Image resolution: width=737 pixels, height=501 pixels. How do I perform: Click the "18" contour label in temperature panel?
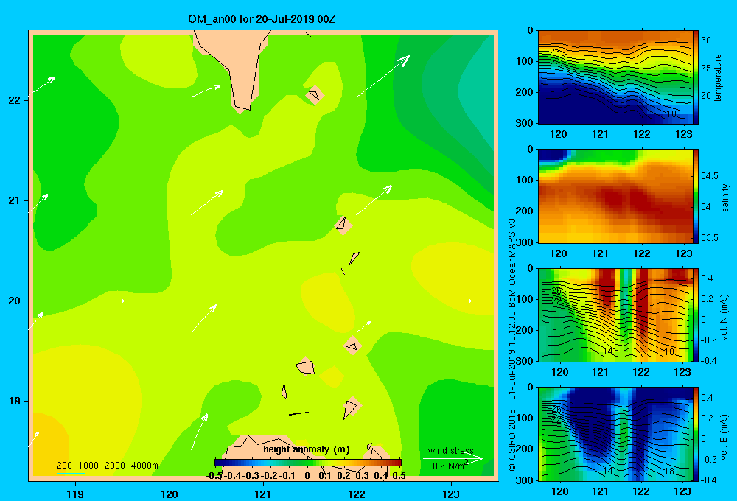pyautogui.click(x=671, y=113)
